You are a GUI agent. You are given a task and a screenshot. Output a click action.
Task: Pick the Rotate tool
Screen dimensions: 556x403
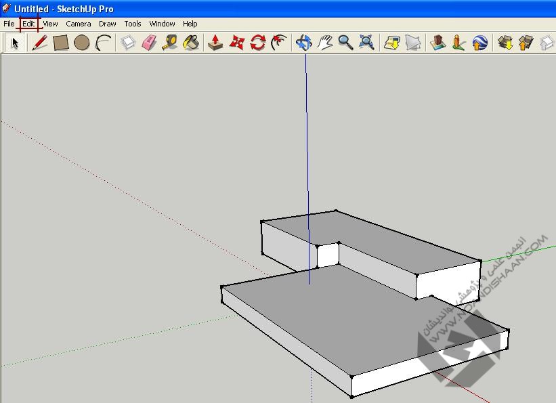(x=257, y=43)
